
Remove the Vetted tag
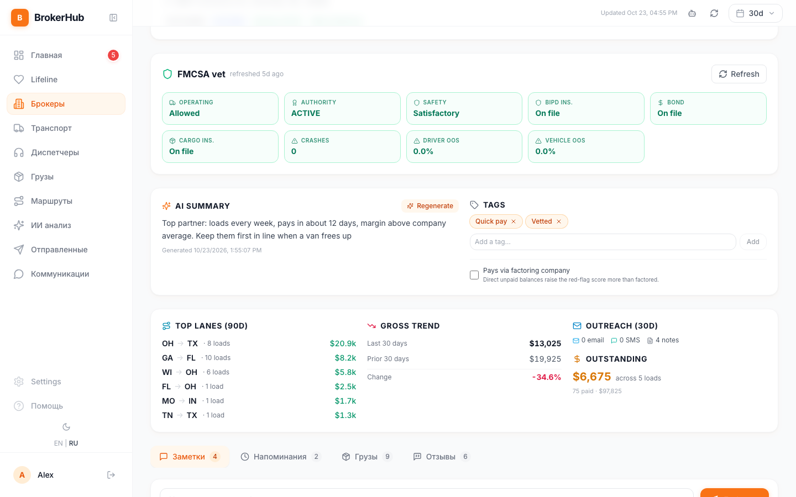559,221
